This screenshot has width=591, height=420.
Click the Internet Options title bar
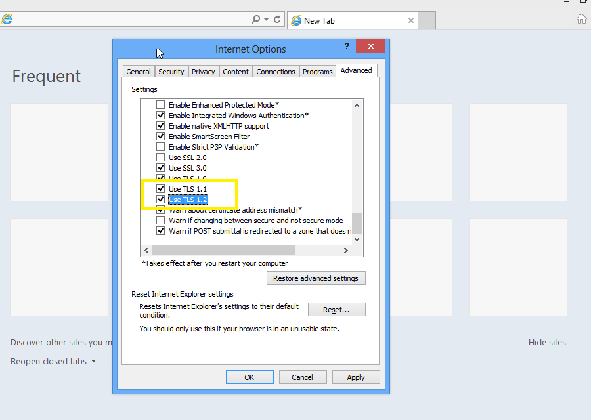[x=250, y=49]
